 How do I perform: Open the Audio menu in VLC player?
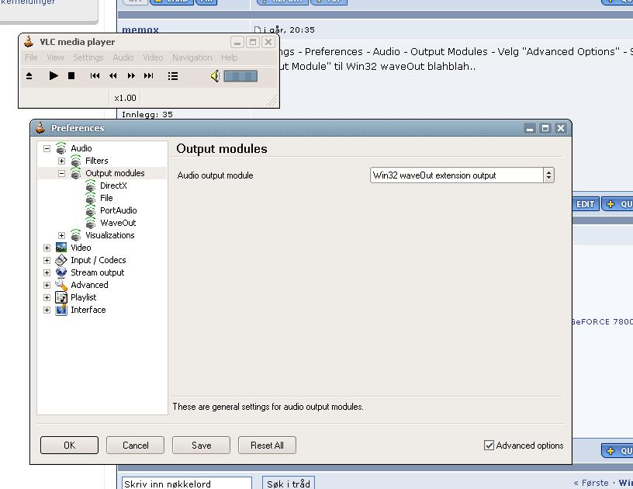(123, 57)
